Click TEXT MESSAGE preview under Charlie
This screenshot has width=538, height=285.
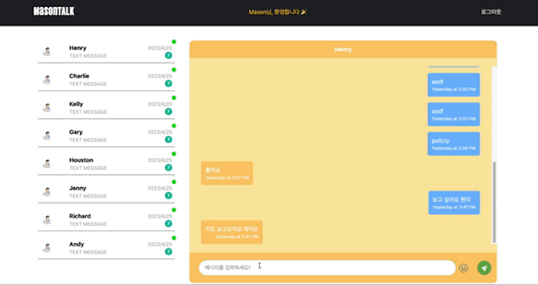[88, 84]
